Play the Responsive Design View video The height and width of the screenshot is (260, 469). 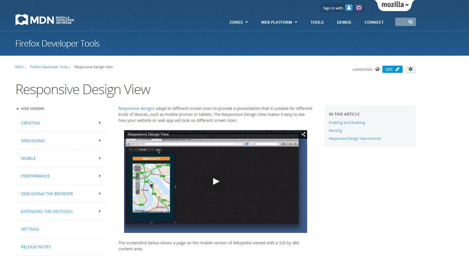(216, 181)
